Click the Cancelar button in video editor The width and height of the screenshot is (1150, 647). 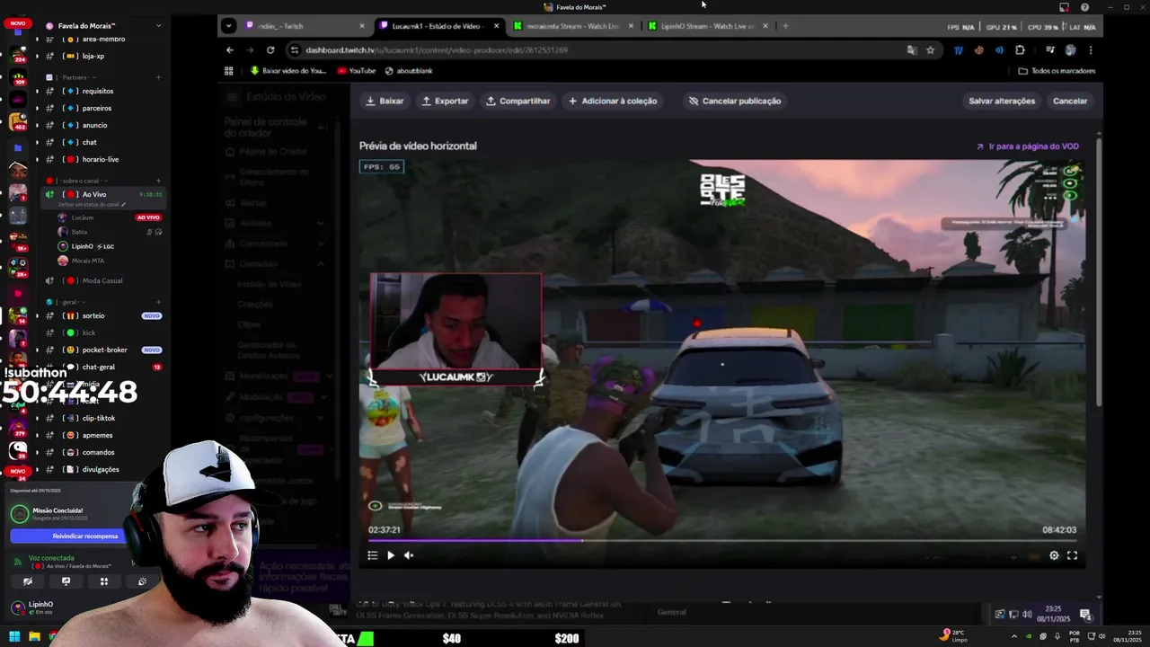[1070, 101]
